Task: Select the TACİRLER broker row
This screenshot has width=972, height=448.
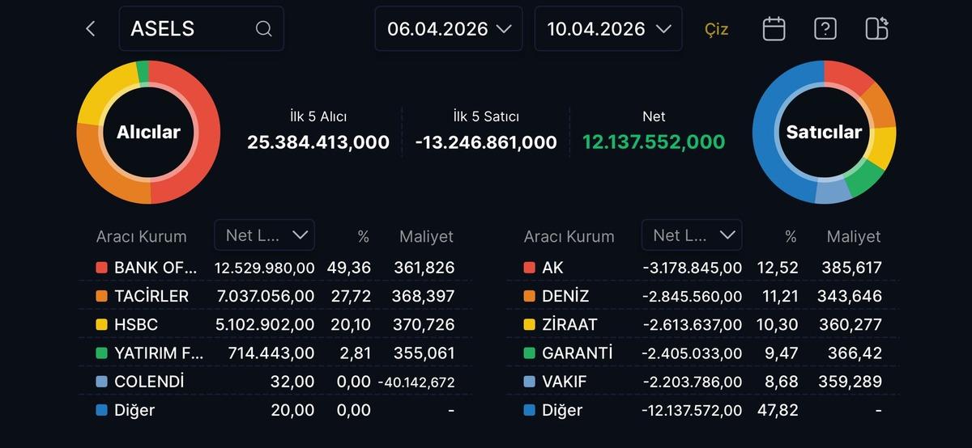Action: click(x=151, y=296)
